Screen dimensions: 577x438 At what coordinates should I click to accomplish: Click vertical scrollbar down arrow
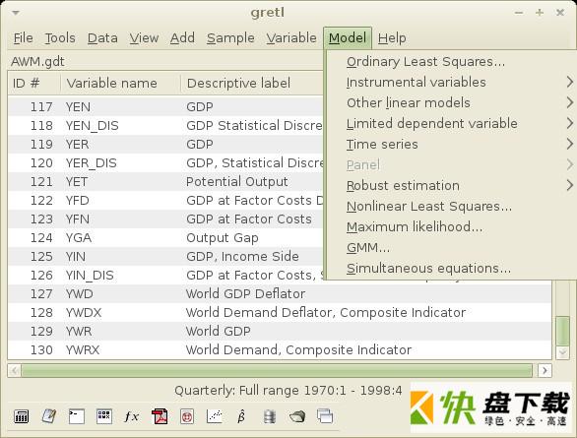point(562,353)
